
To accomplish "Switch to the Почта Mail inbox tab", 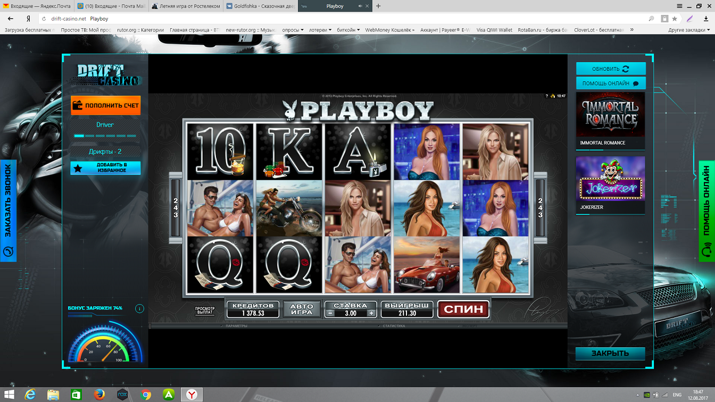I will [x=111, y=6].
